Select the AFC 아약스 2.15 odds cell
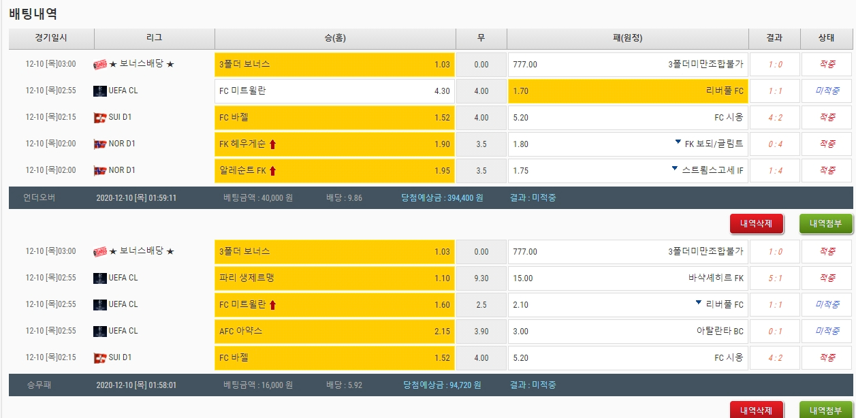This screenshot has width=856, height=418. coord(334,331)
